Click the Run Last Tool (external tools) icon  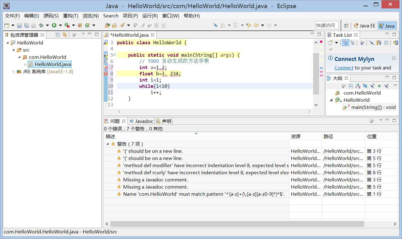[67, 25]
